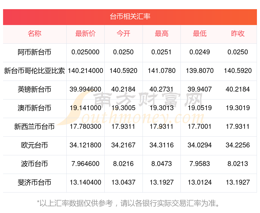Click the value 0.0251
Screen dimensions: 260x213
pos(162,52)
